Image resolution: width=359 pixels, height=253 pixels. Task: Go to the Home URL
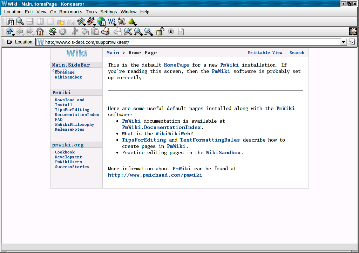pyautogui.click(x=40, y=31)
